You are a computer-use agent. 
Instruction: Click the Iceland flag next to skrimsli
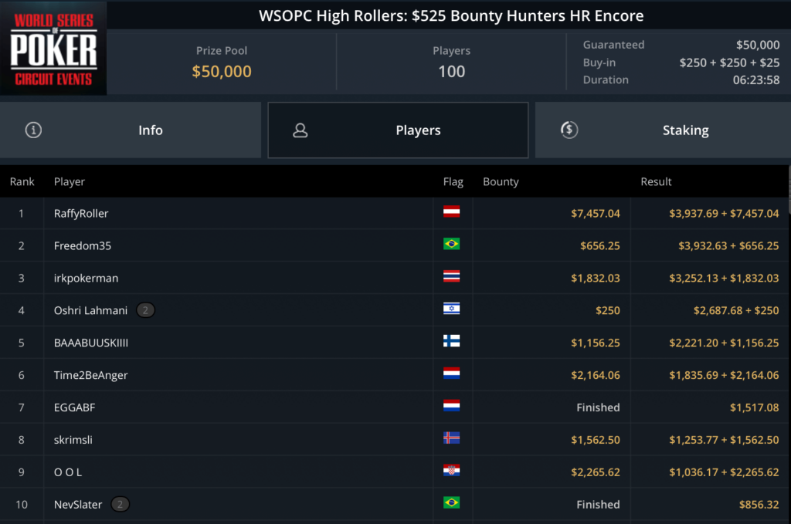[x=451, y=439]
